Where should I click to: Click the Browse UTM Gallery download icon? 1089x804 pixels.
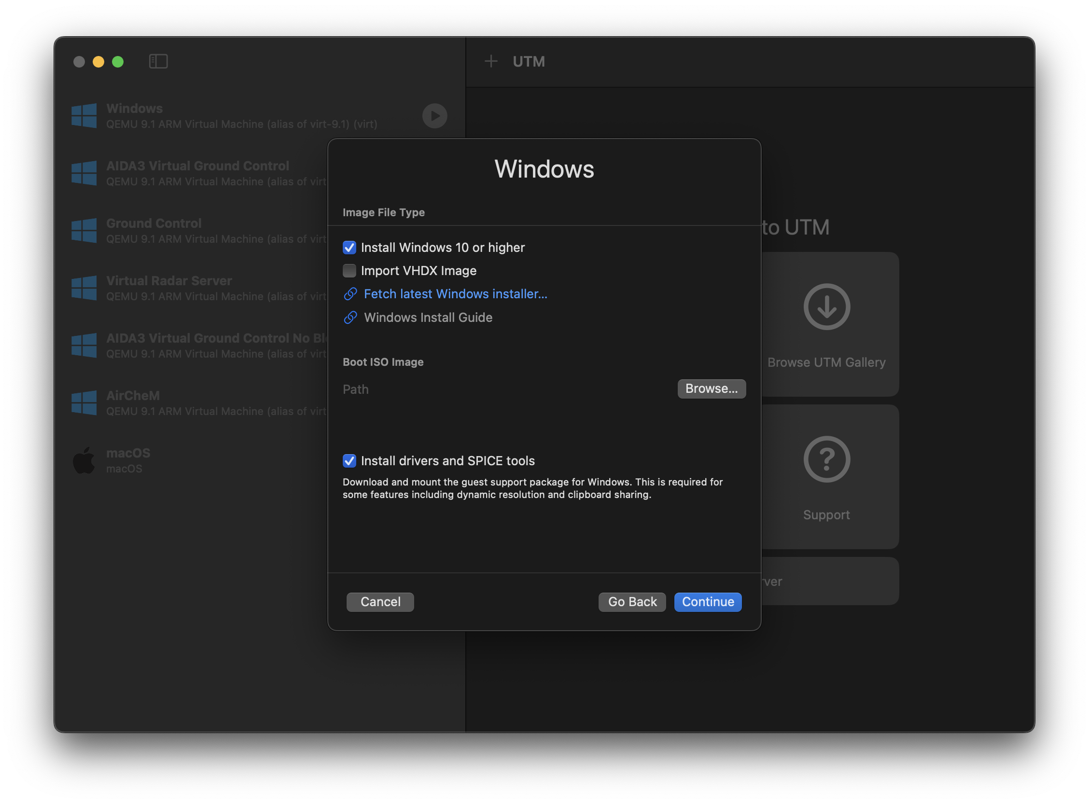826,306
